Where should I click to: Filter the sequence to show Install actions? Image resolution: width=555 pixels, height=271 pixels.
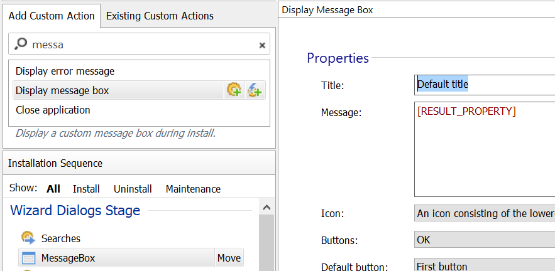(86, 189)
